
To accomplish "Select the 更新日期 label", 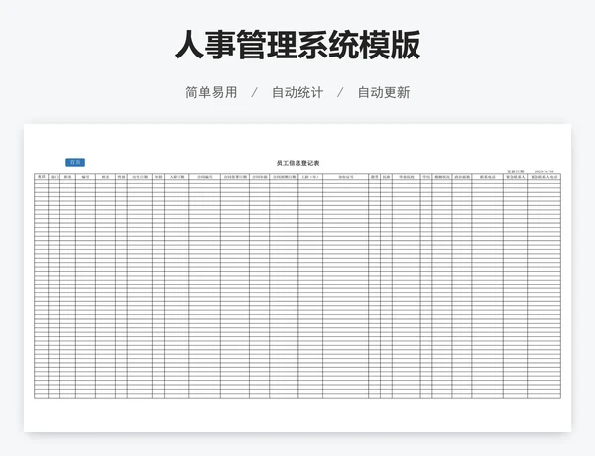I will 515,171.
